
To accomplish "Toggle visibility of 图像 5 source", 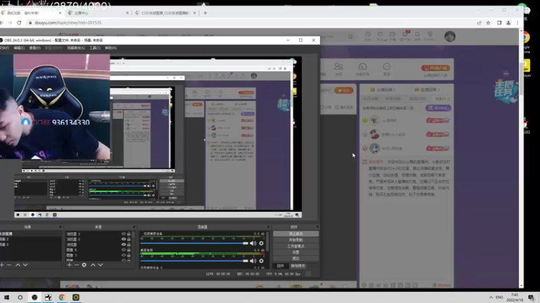I will pyautogui.click(x=124, y=250).
